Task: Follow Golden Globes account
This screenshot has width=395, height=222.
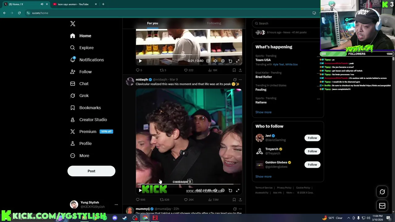Action: click(x=312, y=165)
